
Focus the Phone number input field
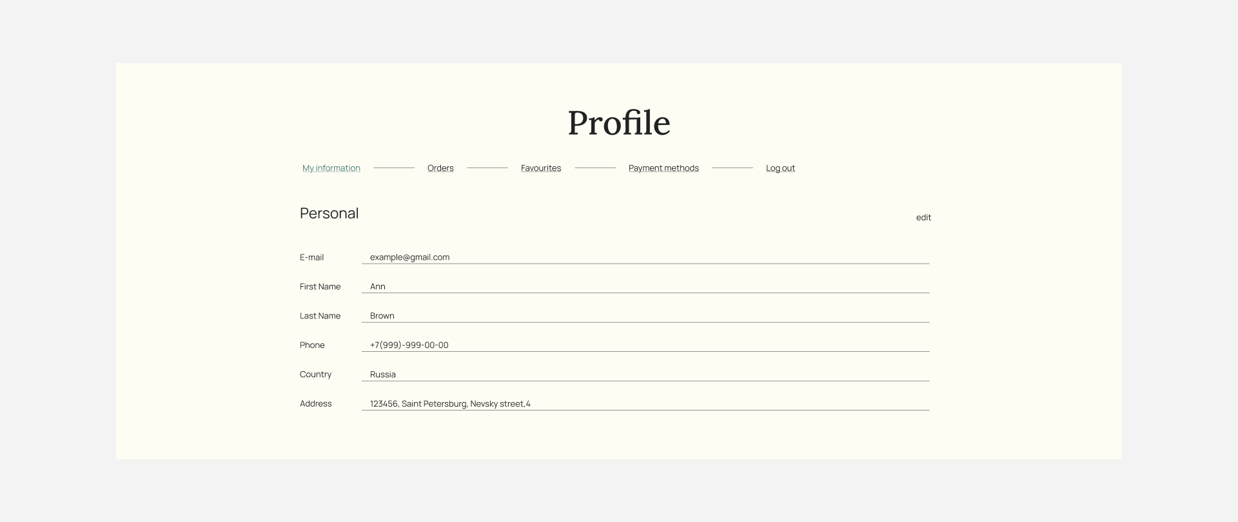(645, 345)
